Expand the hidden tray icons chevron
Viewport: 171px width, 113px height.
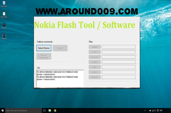pos(145,110)
